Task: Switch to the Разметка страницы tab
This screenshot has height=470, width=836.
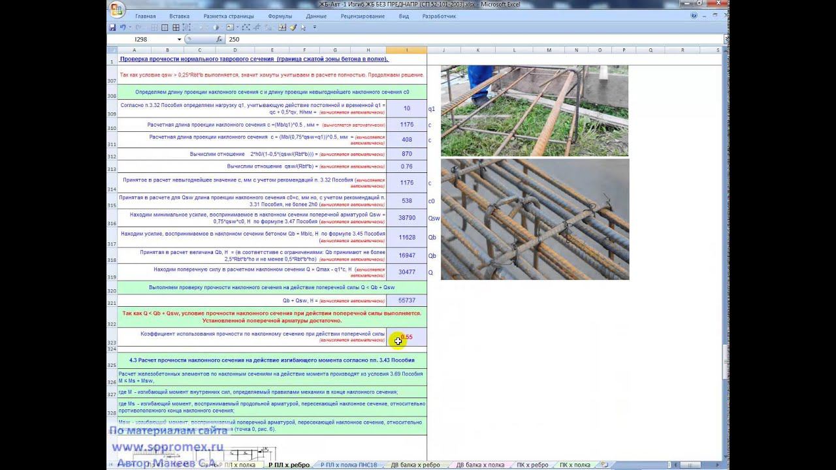Action: 229,16
